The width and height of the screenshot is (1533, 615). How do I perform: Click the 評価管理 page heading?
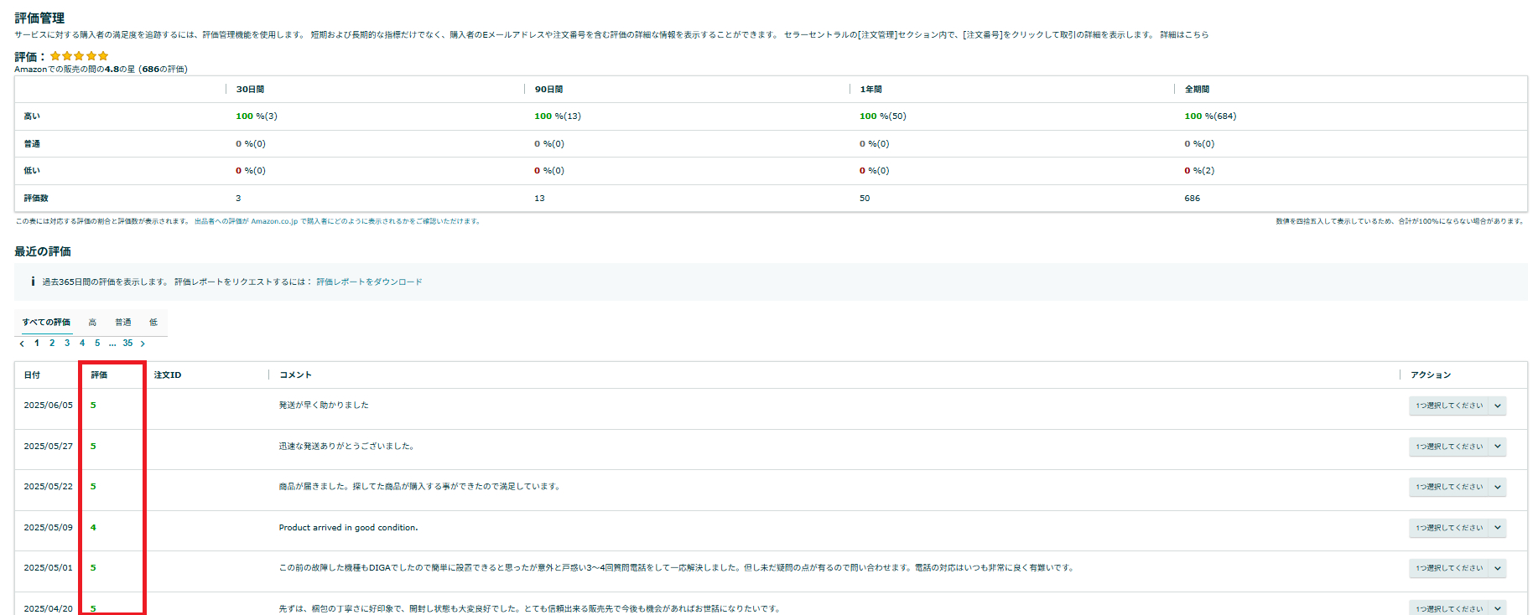pyautogui.click(x=39, y=18)
